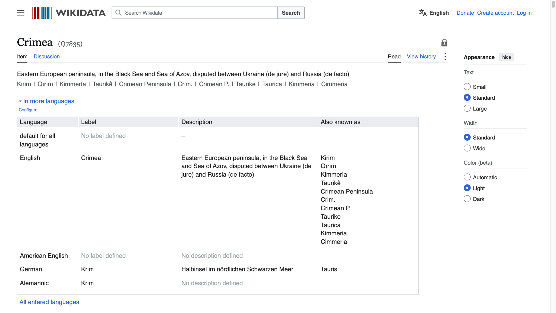Hide the Appearance panel
Image resolution: width=556 pixels, height=313 pixels.
[507, 57]
